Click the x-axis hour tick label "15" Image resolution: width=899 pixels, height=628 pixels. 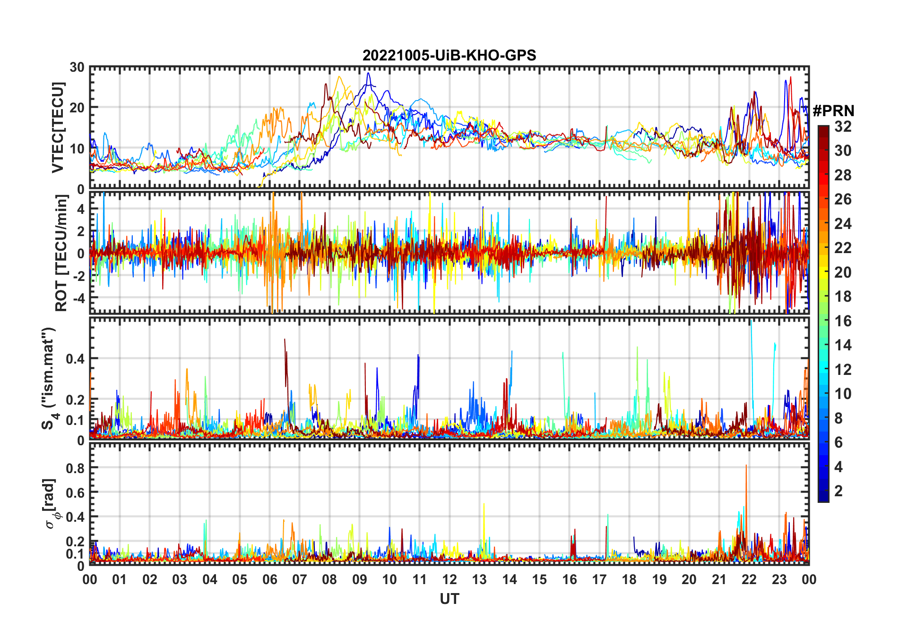(x=539, y=580)
